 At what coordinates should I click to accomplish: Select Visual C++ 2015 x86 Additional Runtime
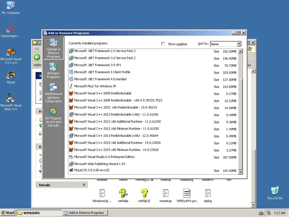coord(153,143)
